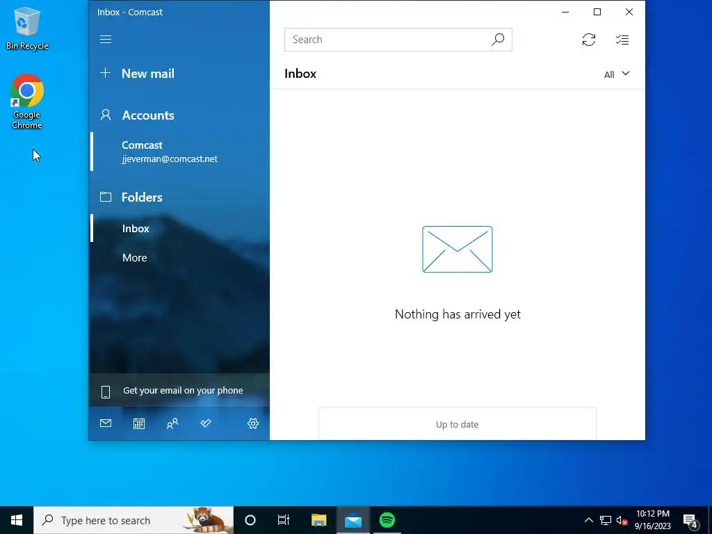The image size is (712, 534).
Task: Click the folder icon beside Folders
Action: click(106, 197)
